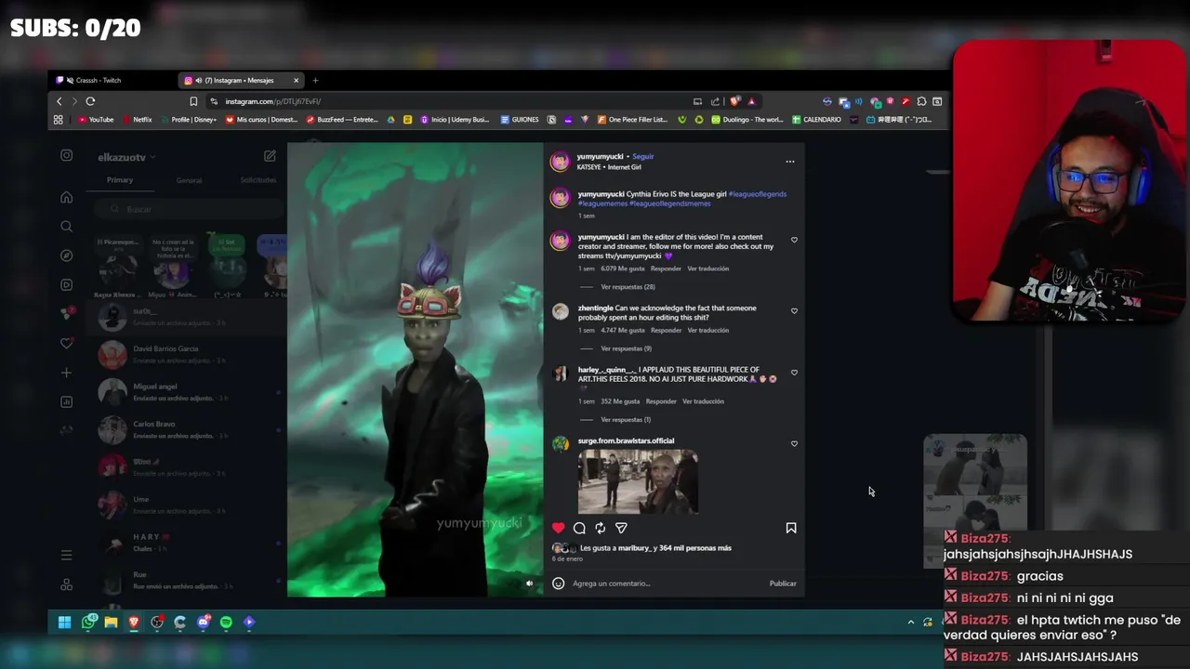
Task: Like the yumyumyucki editor comment
Action: click(x=794, y=240)
